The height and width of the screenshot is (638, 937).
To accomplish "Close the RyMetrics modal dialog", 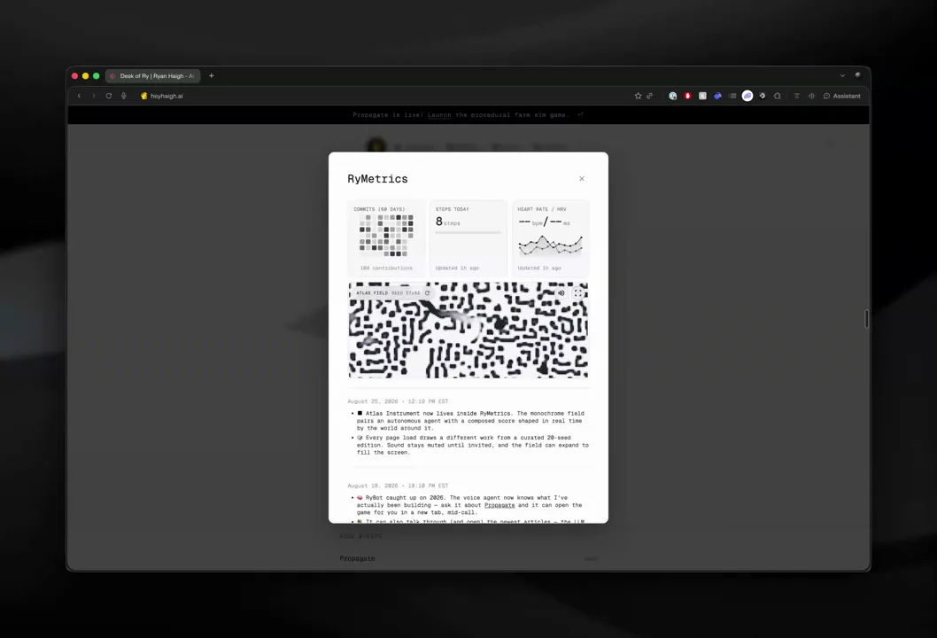I will (582, 179).
